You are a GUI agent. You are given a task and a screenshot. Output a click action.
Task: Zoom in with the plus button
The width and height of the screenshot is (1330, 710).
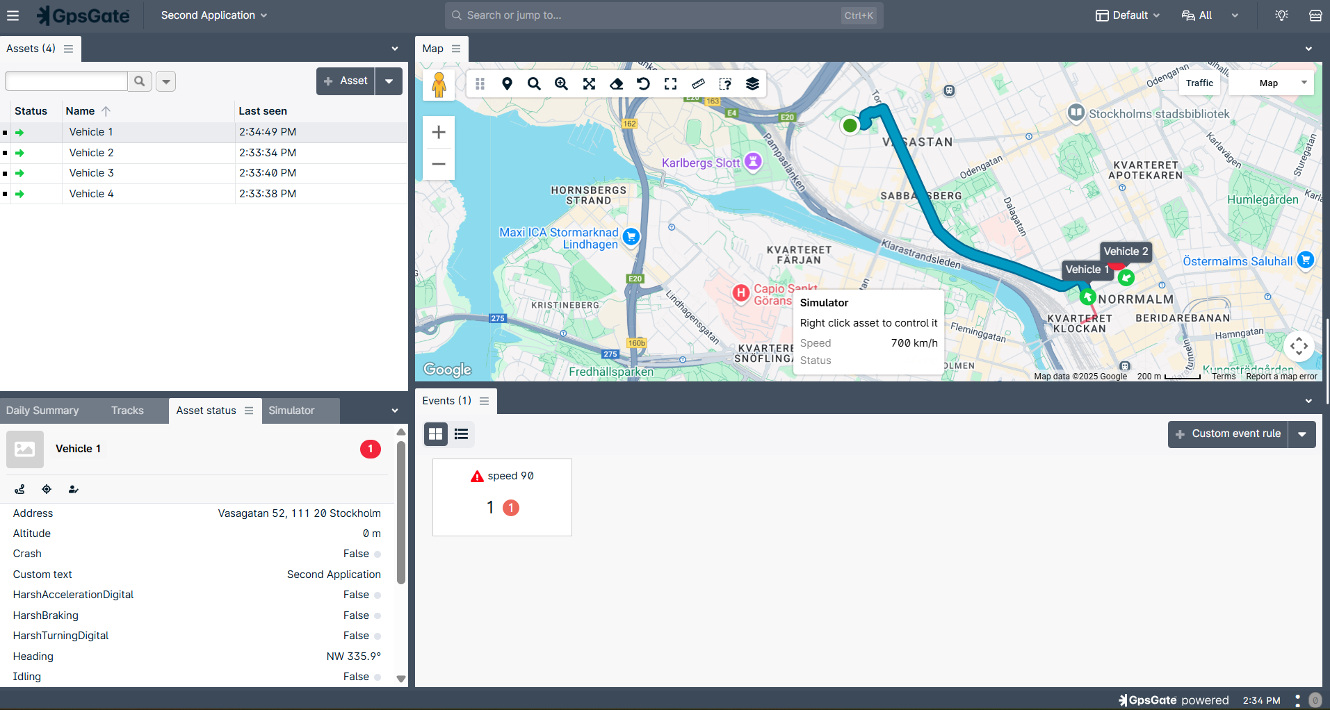pyautogui.click(x=439, y=132)
